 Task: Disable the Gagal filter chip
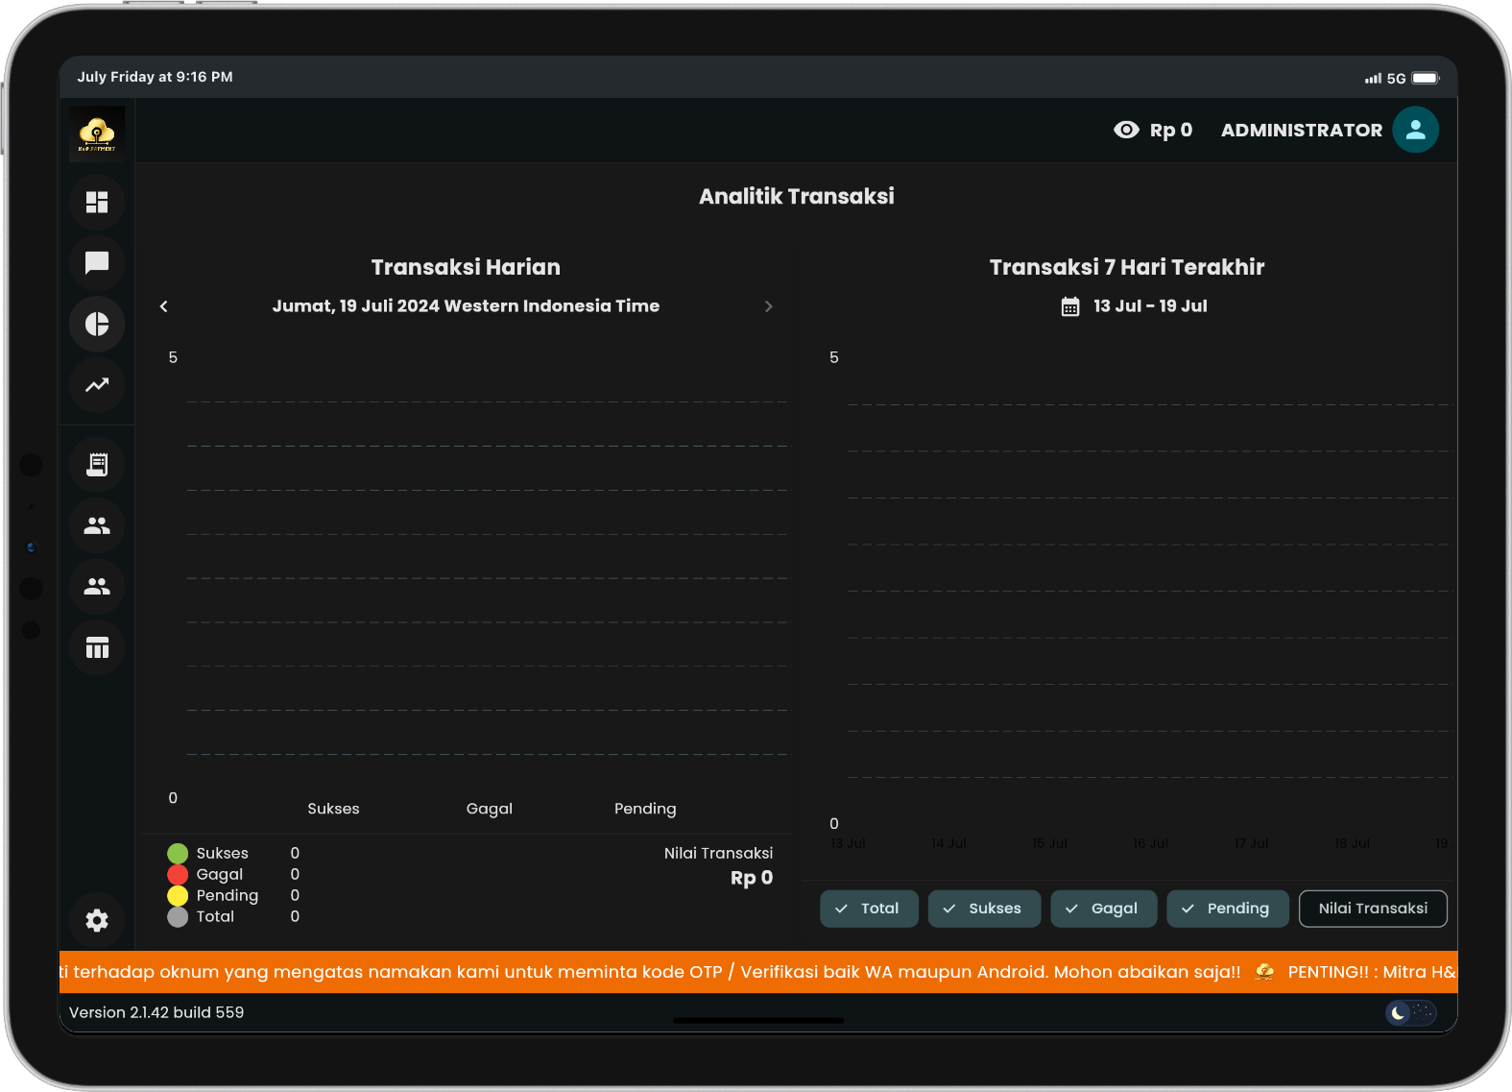pyautogui.click(x=1102, y=909)
